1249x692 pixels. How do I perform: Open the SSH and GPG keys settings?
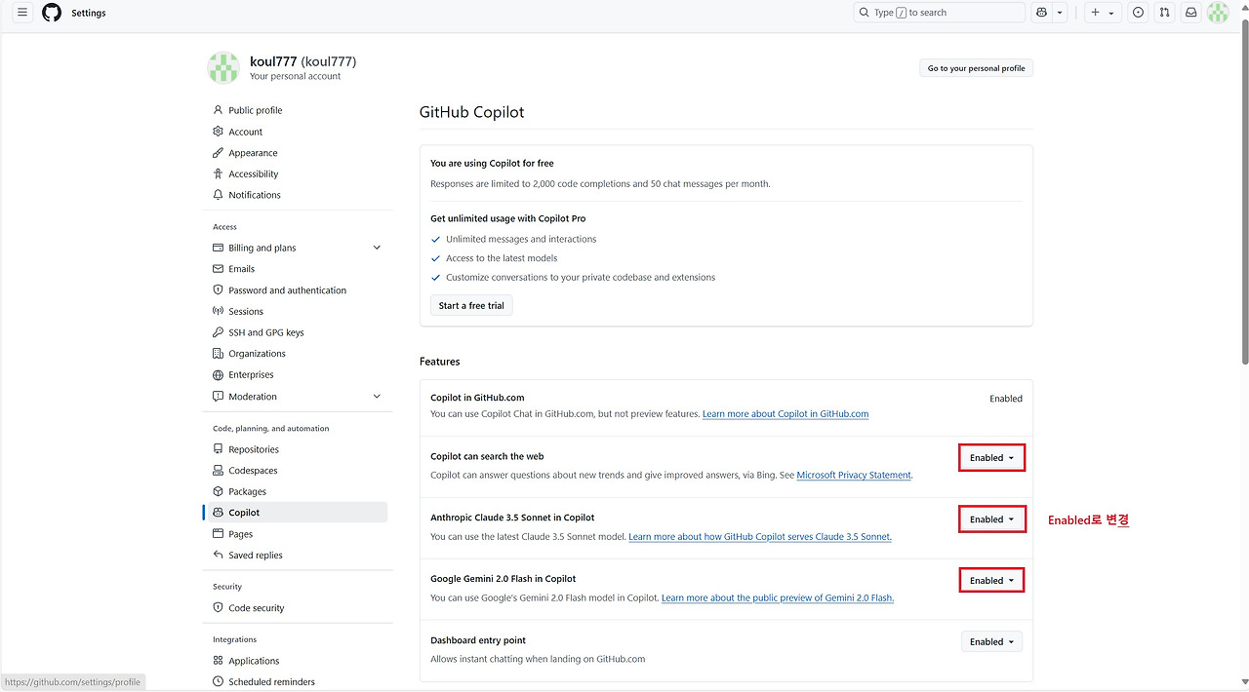(265, 331)
